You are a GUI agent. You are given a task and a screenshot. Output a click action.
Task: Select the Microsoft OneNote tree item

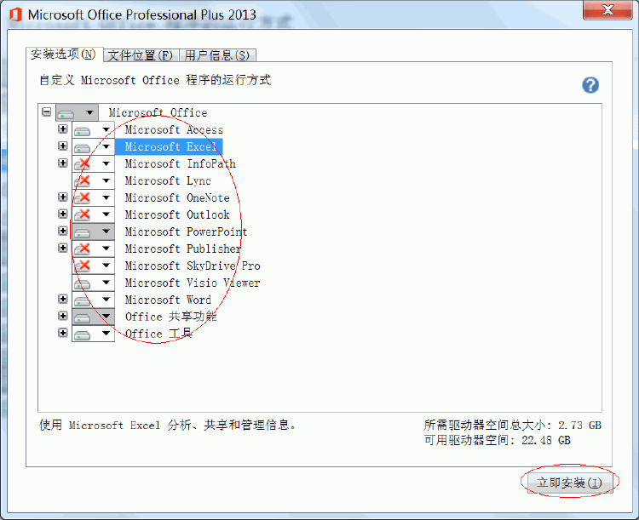tap(177, 198)
